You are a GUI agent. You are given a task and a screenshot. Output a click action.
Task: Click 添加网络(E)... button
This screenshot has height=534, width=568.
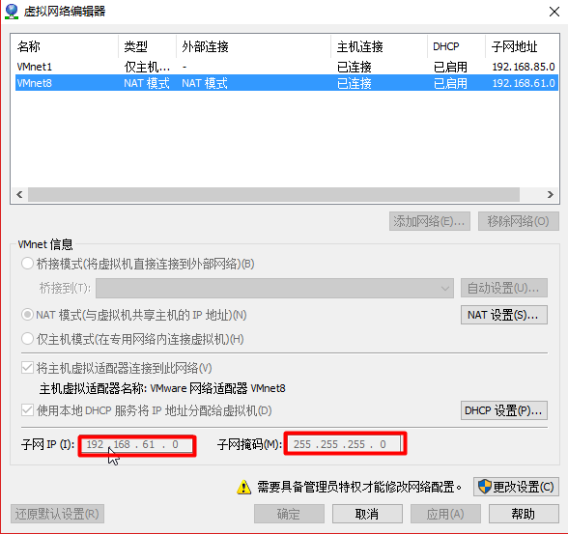click(430, 221)
